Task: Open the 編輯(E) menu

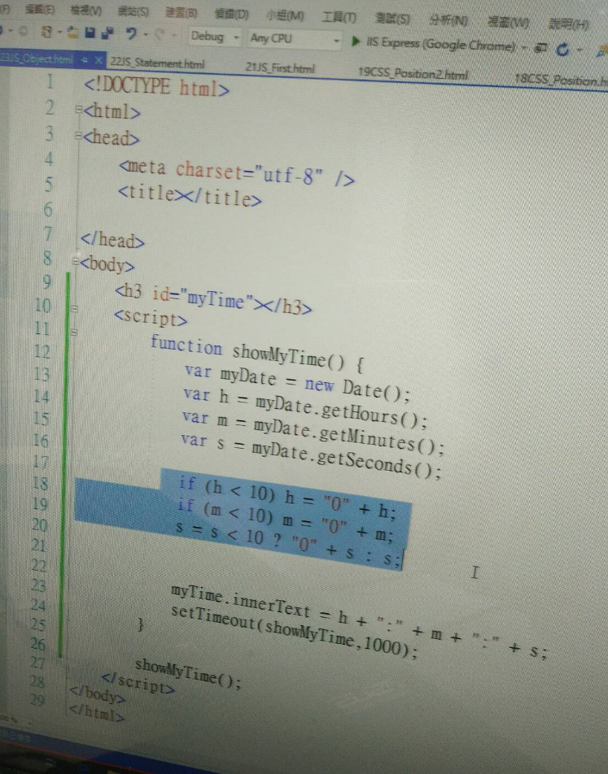Action: (40, 9)
